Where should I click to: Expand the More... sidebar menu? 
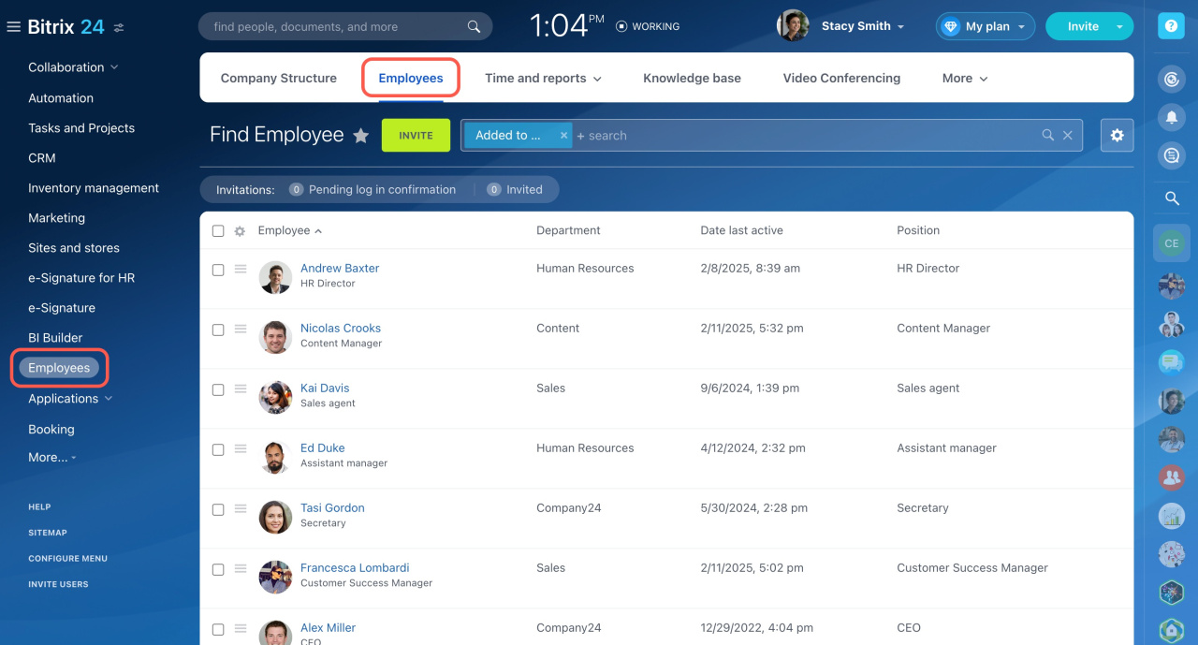[x=52, y=458]
